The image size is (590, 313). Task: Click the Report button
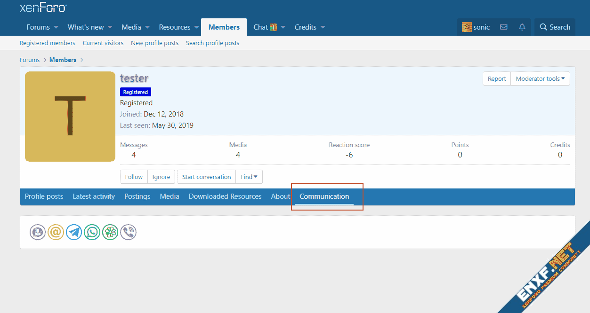click(x=496, y=79)
